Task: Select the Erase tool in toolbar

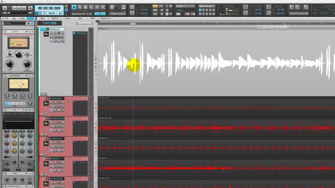Action: 103,7
